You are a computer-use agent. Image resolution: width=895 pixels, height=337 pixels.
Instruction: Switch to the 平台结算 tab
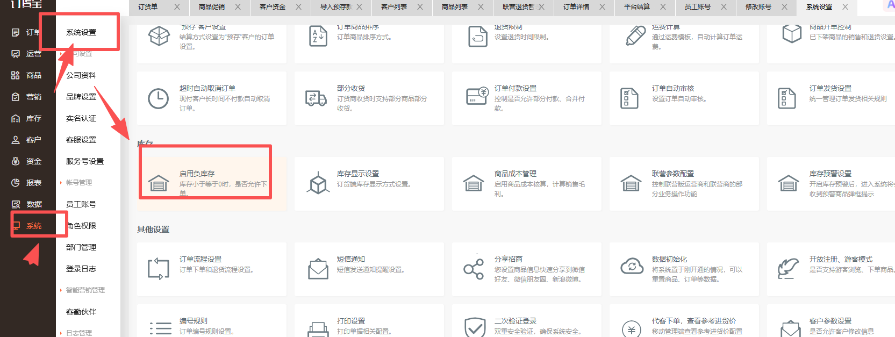[637, 7]
